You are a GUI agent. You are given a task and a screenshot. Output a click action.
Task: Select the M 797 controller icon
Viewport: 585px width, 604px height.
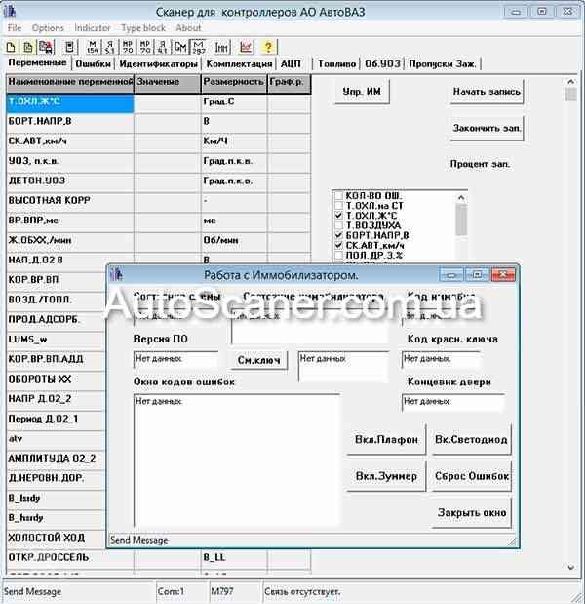click(x=199, y=46)
